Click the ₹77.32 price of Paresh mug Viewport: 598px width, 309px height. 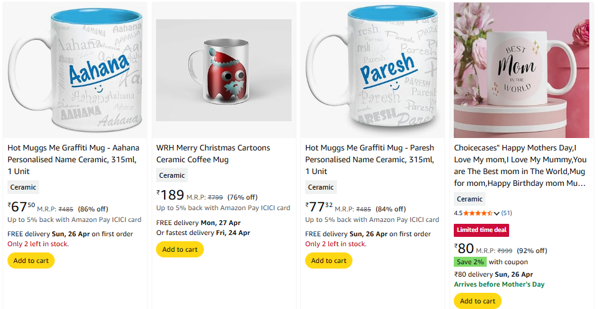tap(319, 207)
